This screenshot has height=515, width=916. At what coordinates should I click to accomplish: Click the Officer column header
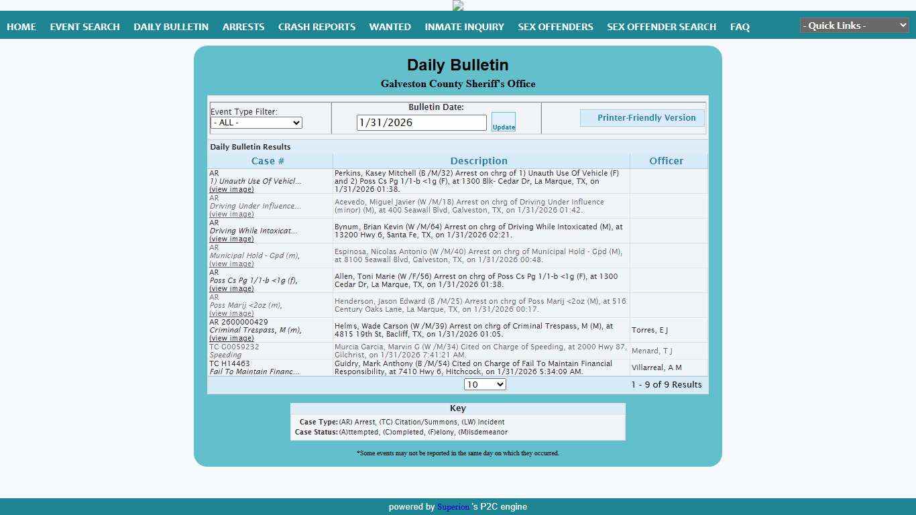click(x=666, y=161)
